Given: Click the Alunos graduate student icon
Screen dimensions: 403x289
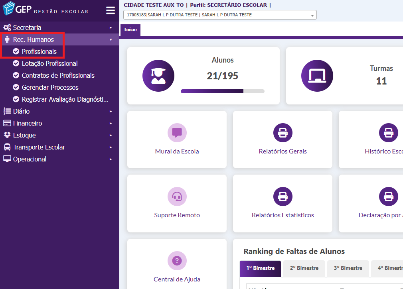Looking at the screenshot, I should click(x=158, y=76).
